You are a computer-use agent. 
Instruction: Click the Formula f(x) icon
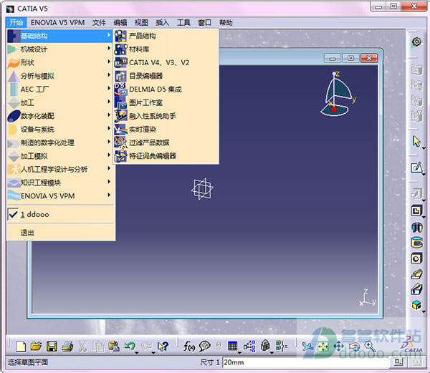pos(189,347)
